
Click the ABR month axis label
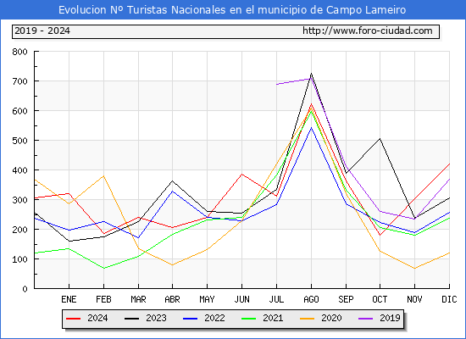click(x=172, y=299)
